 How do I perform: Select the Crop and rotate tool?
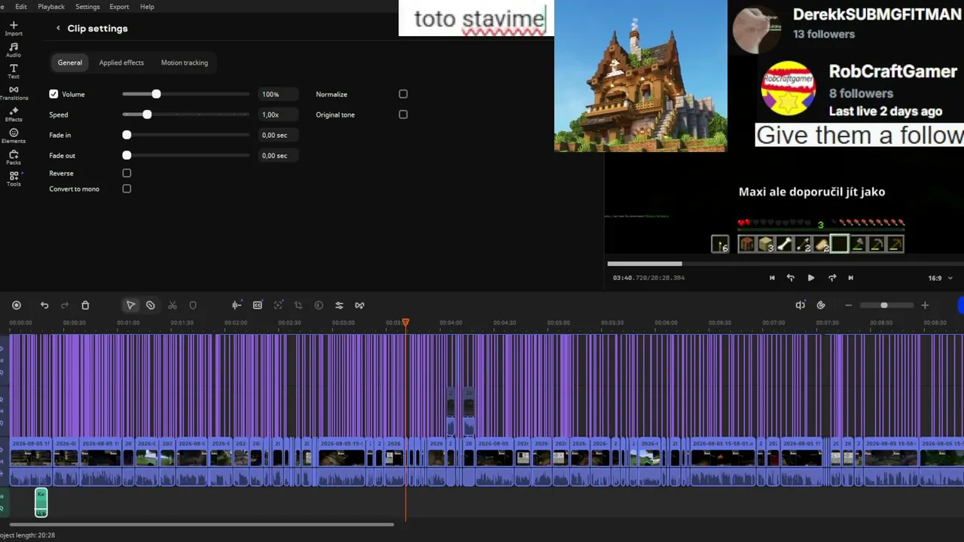click(x=298, y=305)
